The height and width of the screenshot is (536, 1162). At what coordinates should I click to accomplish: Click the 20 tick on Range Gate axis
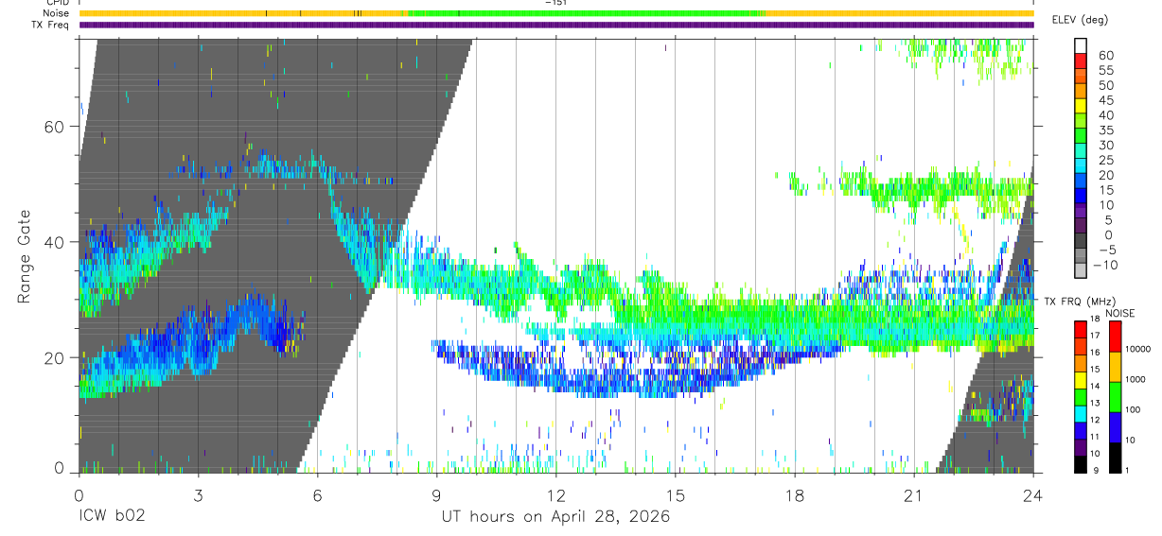(55, 357)
